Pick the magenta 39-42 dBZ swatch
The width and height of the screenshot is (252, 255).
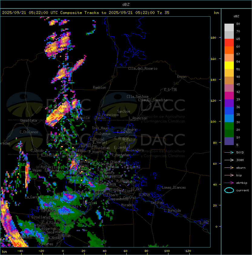coord(229,96)
